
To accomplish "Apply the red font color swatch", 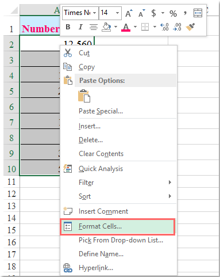I will click(126, 27).
